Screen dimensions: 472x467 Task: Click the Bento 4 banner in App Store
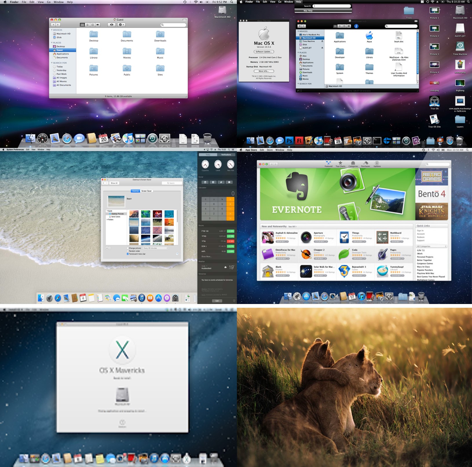coord(431,194)
